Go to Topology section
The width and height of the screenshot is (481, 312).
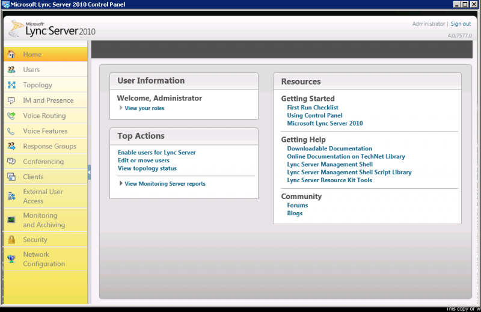pos(46,85)
